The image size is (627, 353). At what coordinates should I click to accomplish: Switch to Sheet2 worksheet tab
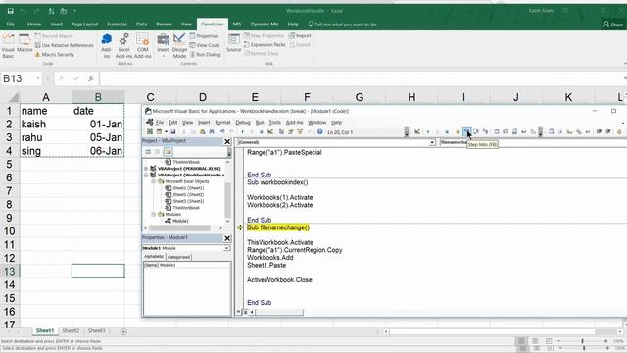pos(71,331)
